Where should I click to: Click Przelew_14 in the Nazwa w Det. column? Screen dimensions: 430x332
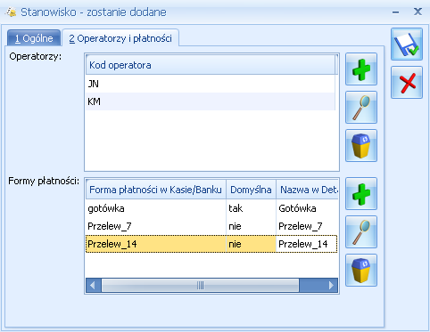point(307,244)
